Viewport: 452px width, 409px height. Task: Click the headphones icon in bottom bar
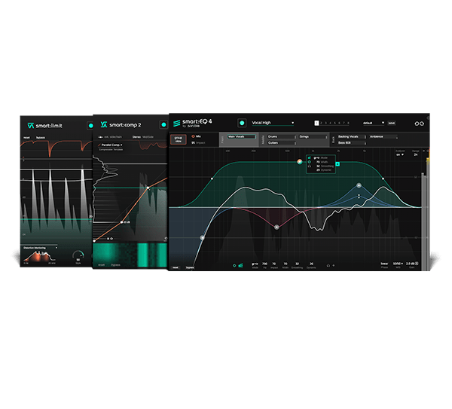[328, 265]
